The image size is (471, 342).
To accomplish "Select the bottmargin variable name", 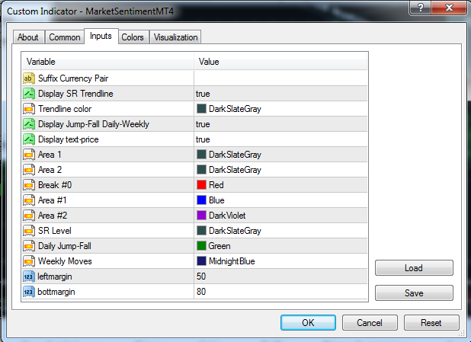I will 56,292.
